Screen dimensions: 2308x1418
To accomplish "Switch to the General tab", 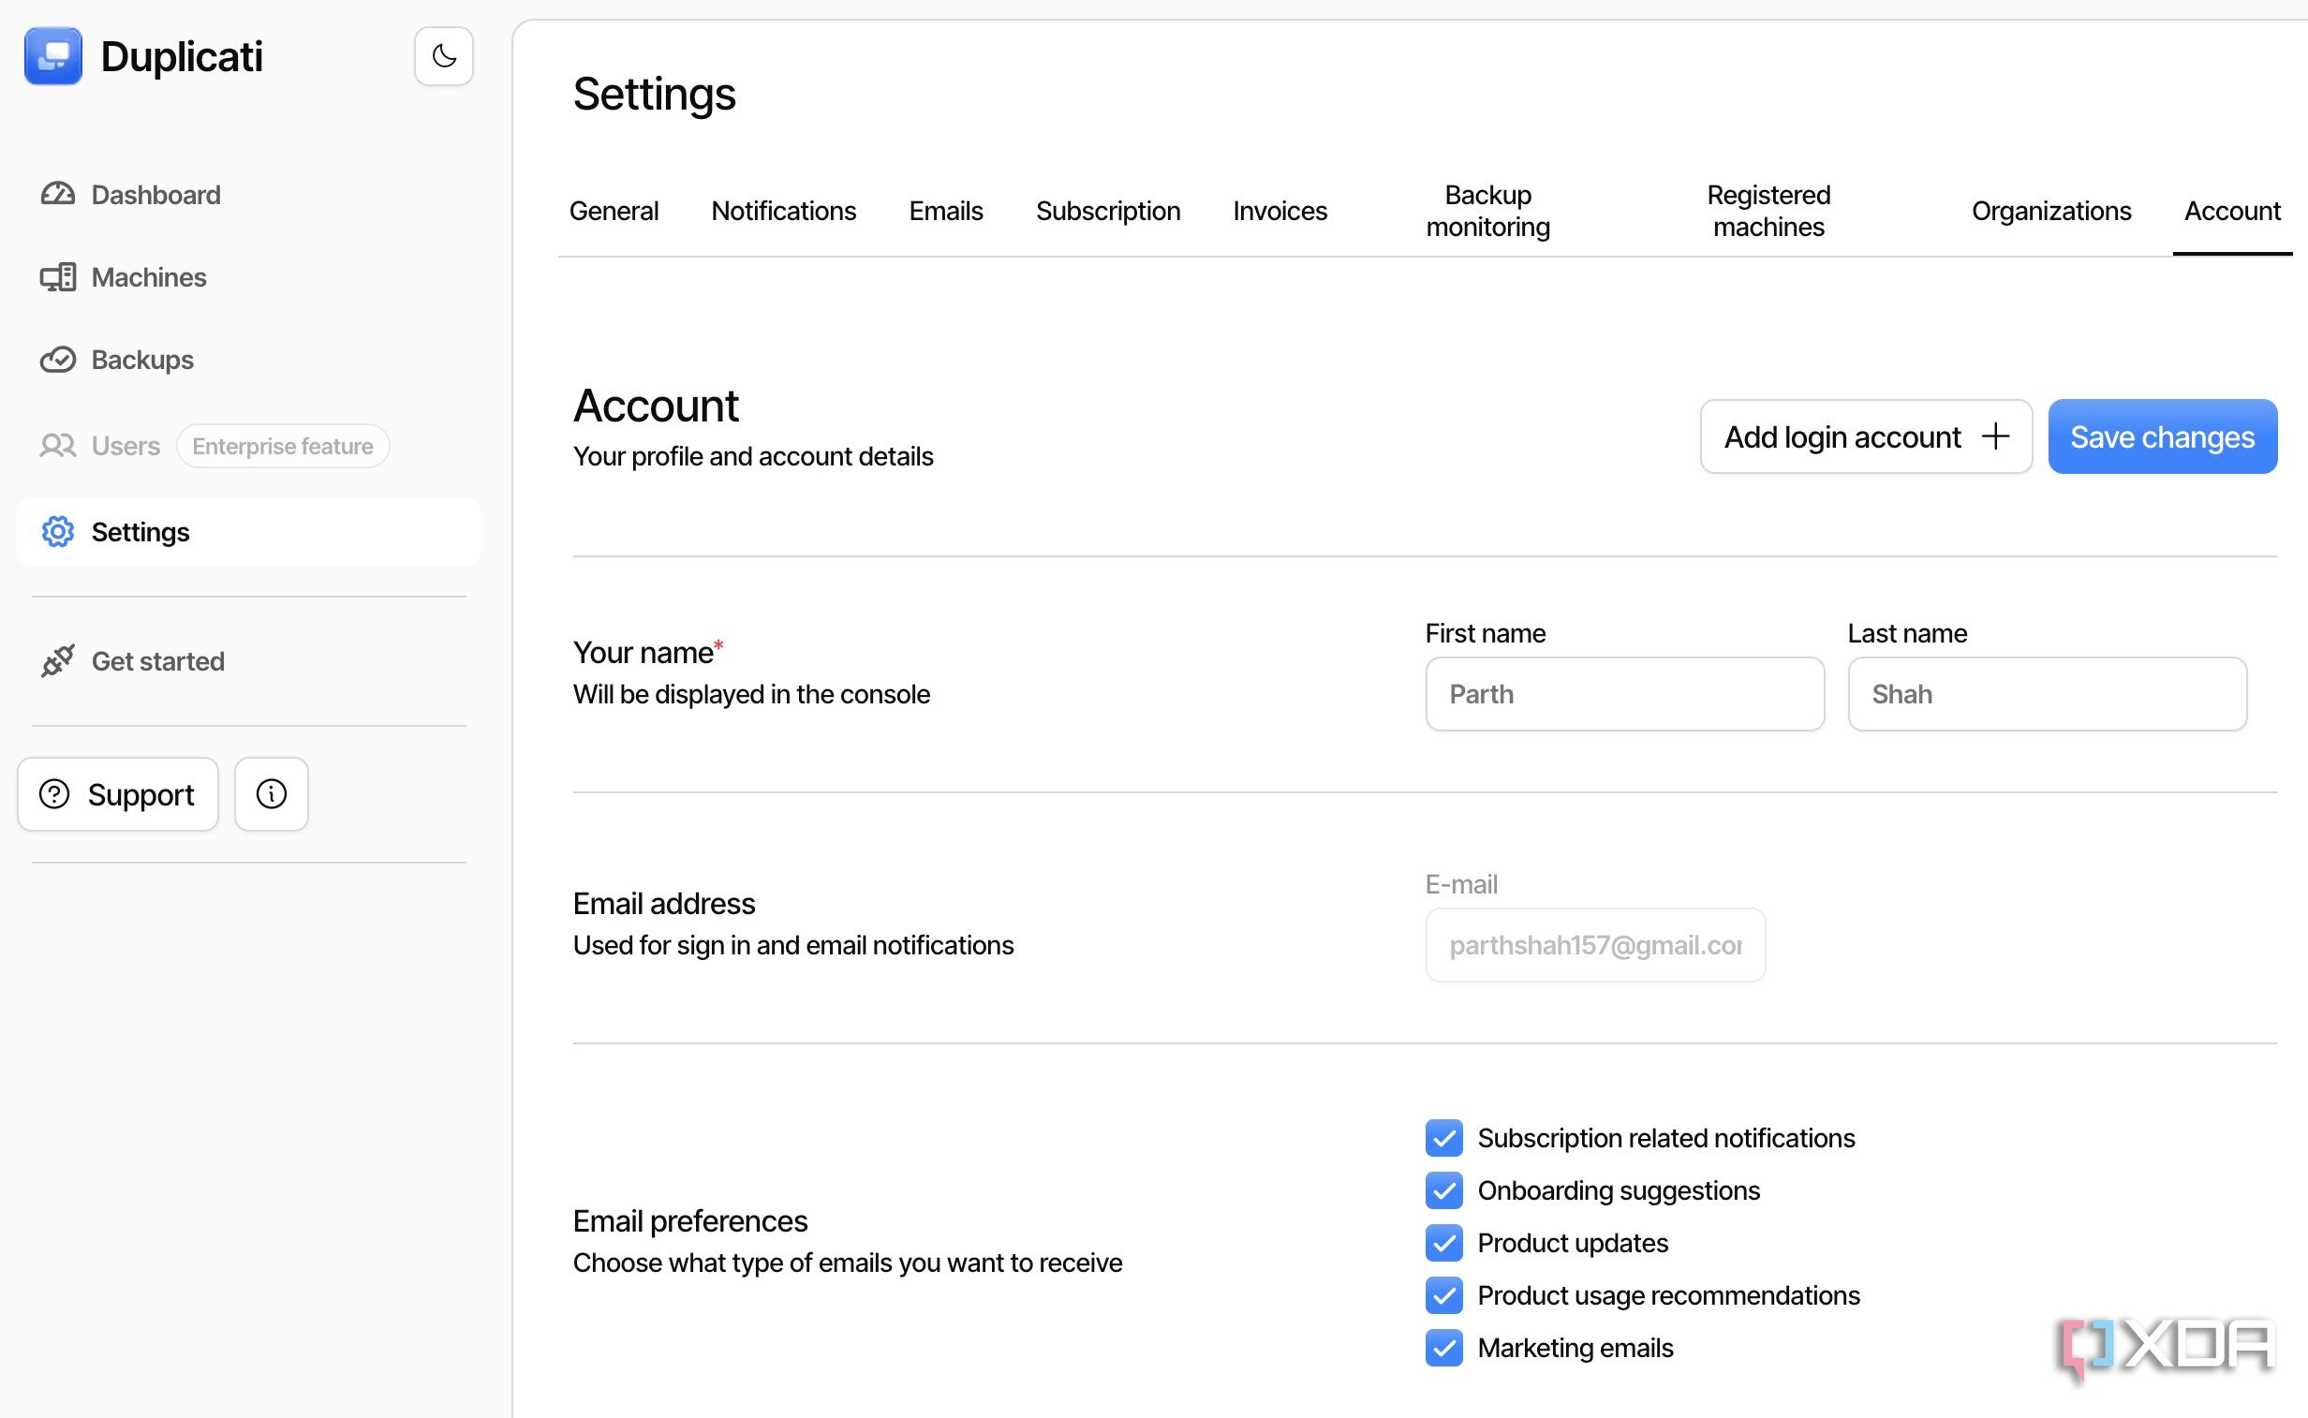I will pos(614,211).
